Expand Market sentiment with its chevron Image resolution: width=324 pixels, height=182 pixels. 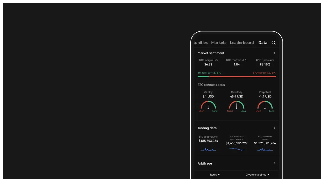point(274,53)
